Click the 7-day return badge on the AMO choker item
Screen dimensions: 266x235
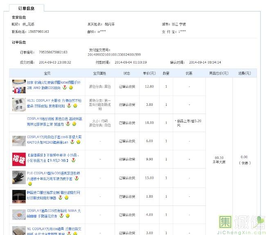point(65,88)
